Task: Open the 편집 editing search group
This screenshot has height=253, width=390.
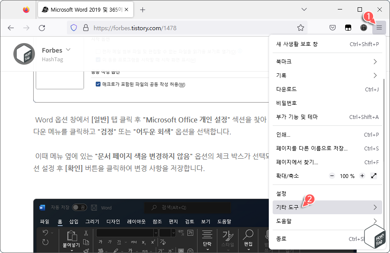Action: (x=248, y=240)
